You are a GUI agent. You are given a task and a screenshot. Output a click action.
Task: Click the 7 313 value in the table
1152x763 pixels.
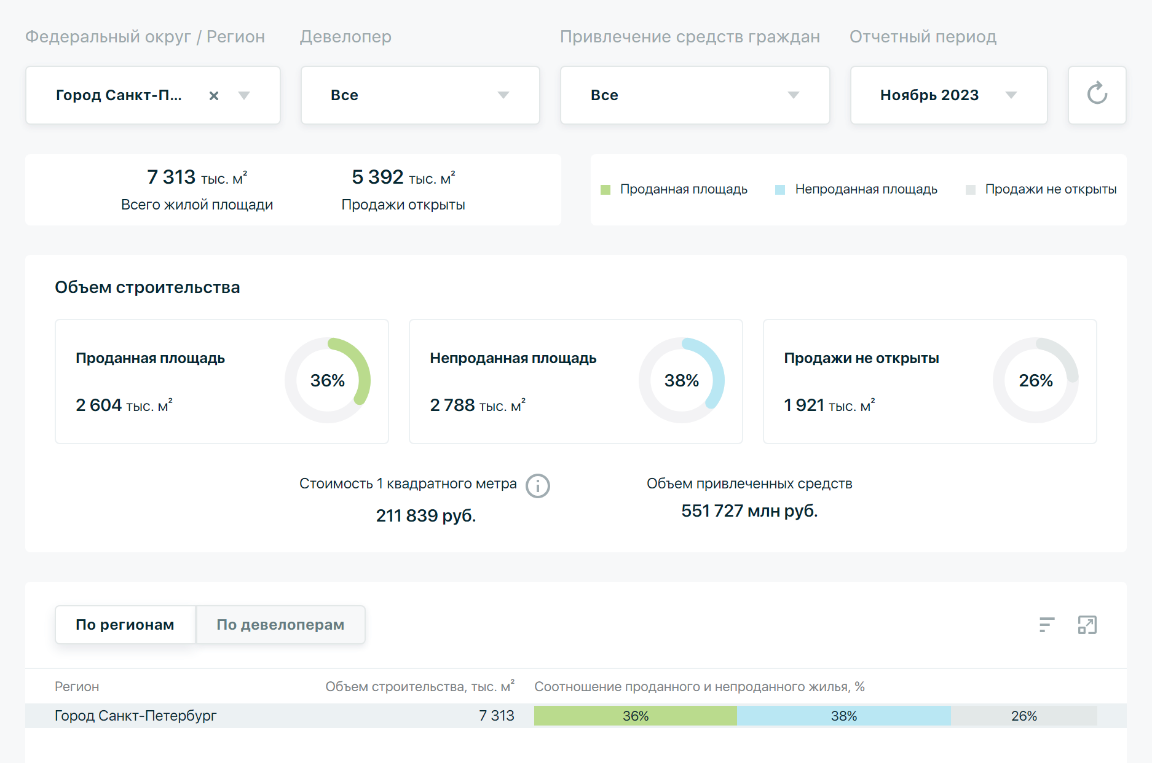[x=497, y=716]
